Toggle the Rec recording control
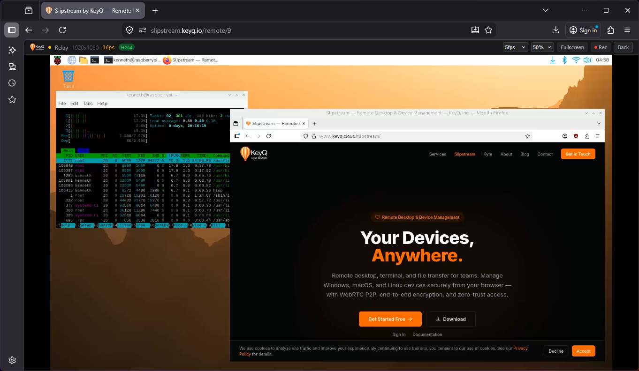The height and width of the screenshot is (371, 639). [x=601, y=47]
